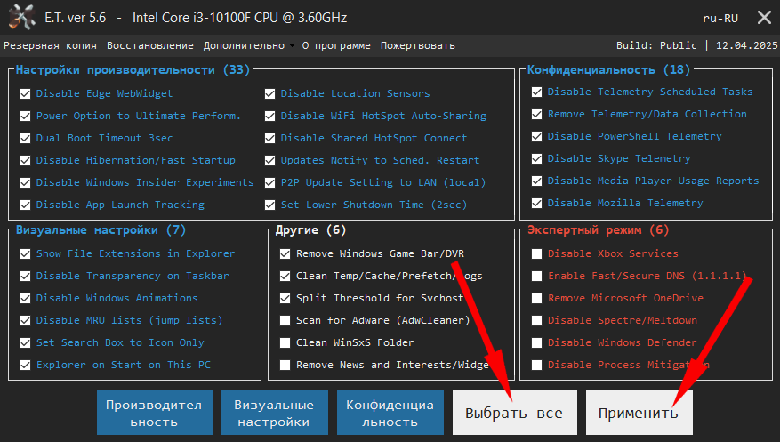Enable Disable Spectre/Meltdown checkbox

point(536,321)
